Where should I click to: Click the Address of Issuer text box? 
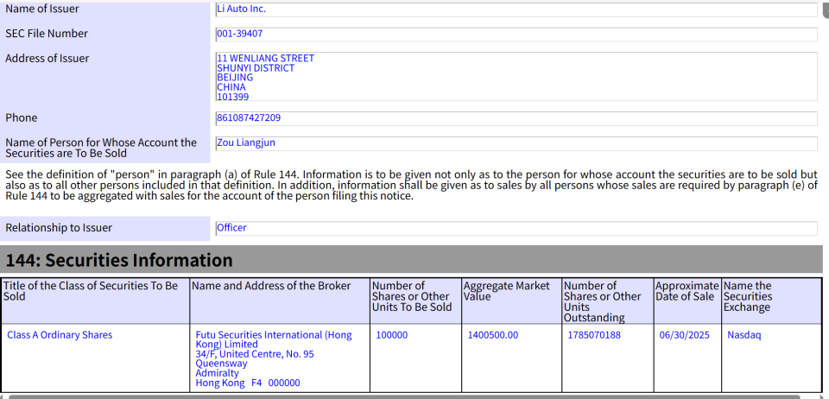516,77
